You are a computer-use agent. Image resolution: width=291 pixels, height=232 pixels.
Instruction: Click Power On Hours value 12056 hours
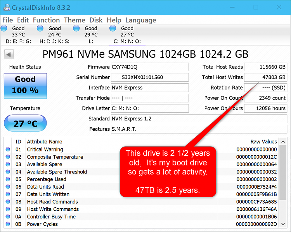tap(265, 108)
